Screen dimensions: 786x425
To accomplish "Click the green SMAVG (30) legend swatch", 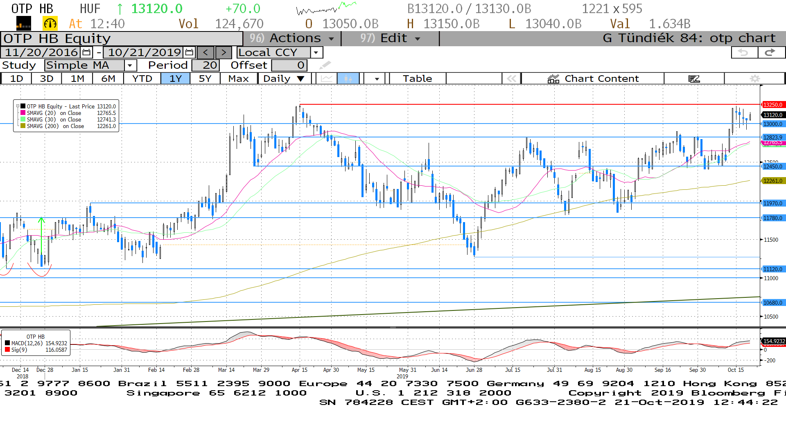I will pos(23,119).
